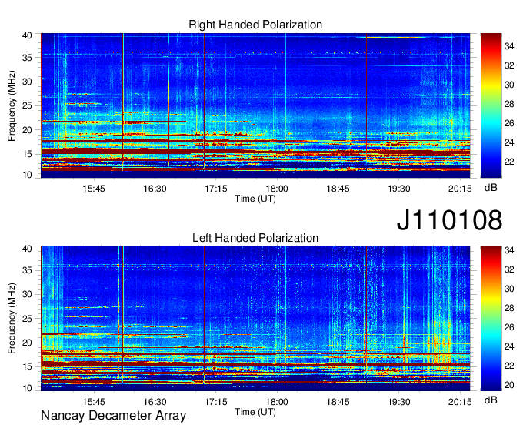Click inside the Left Handed spectrogram image
The height and width of the screenshot is (425, 523).
(x=255, y=319)
